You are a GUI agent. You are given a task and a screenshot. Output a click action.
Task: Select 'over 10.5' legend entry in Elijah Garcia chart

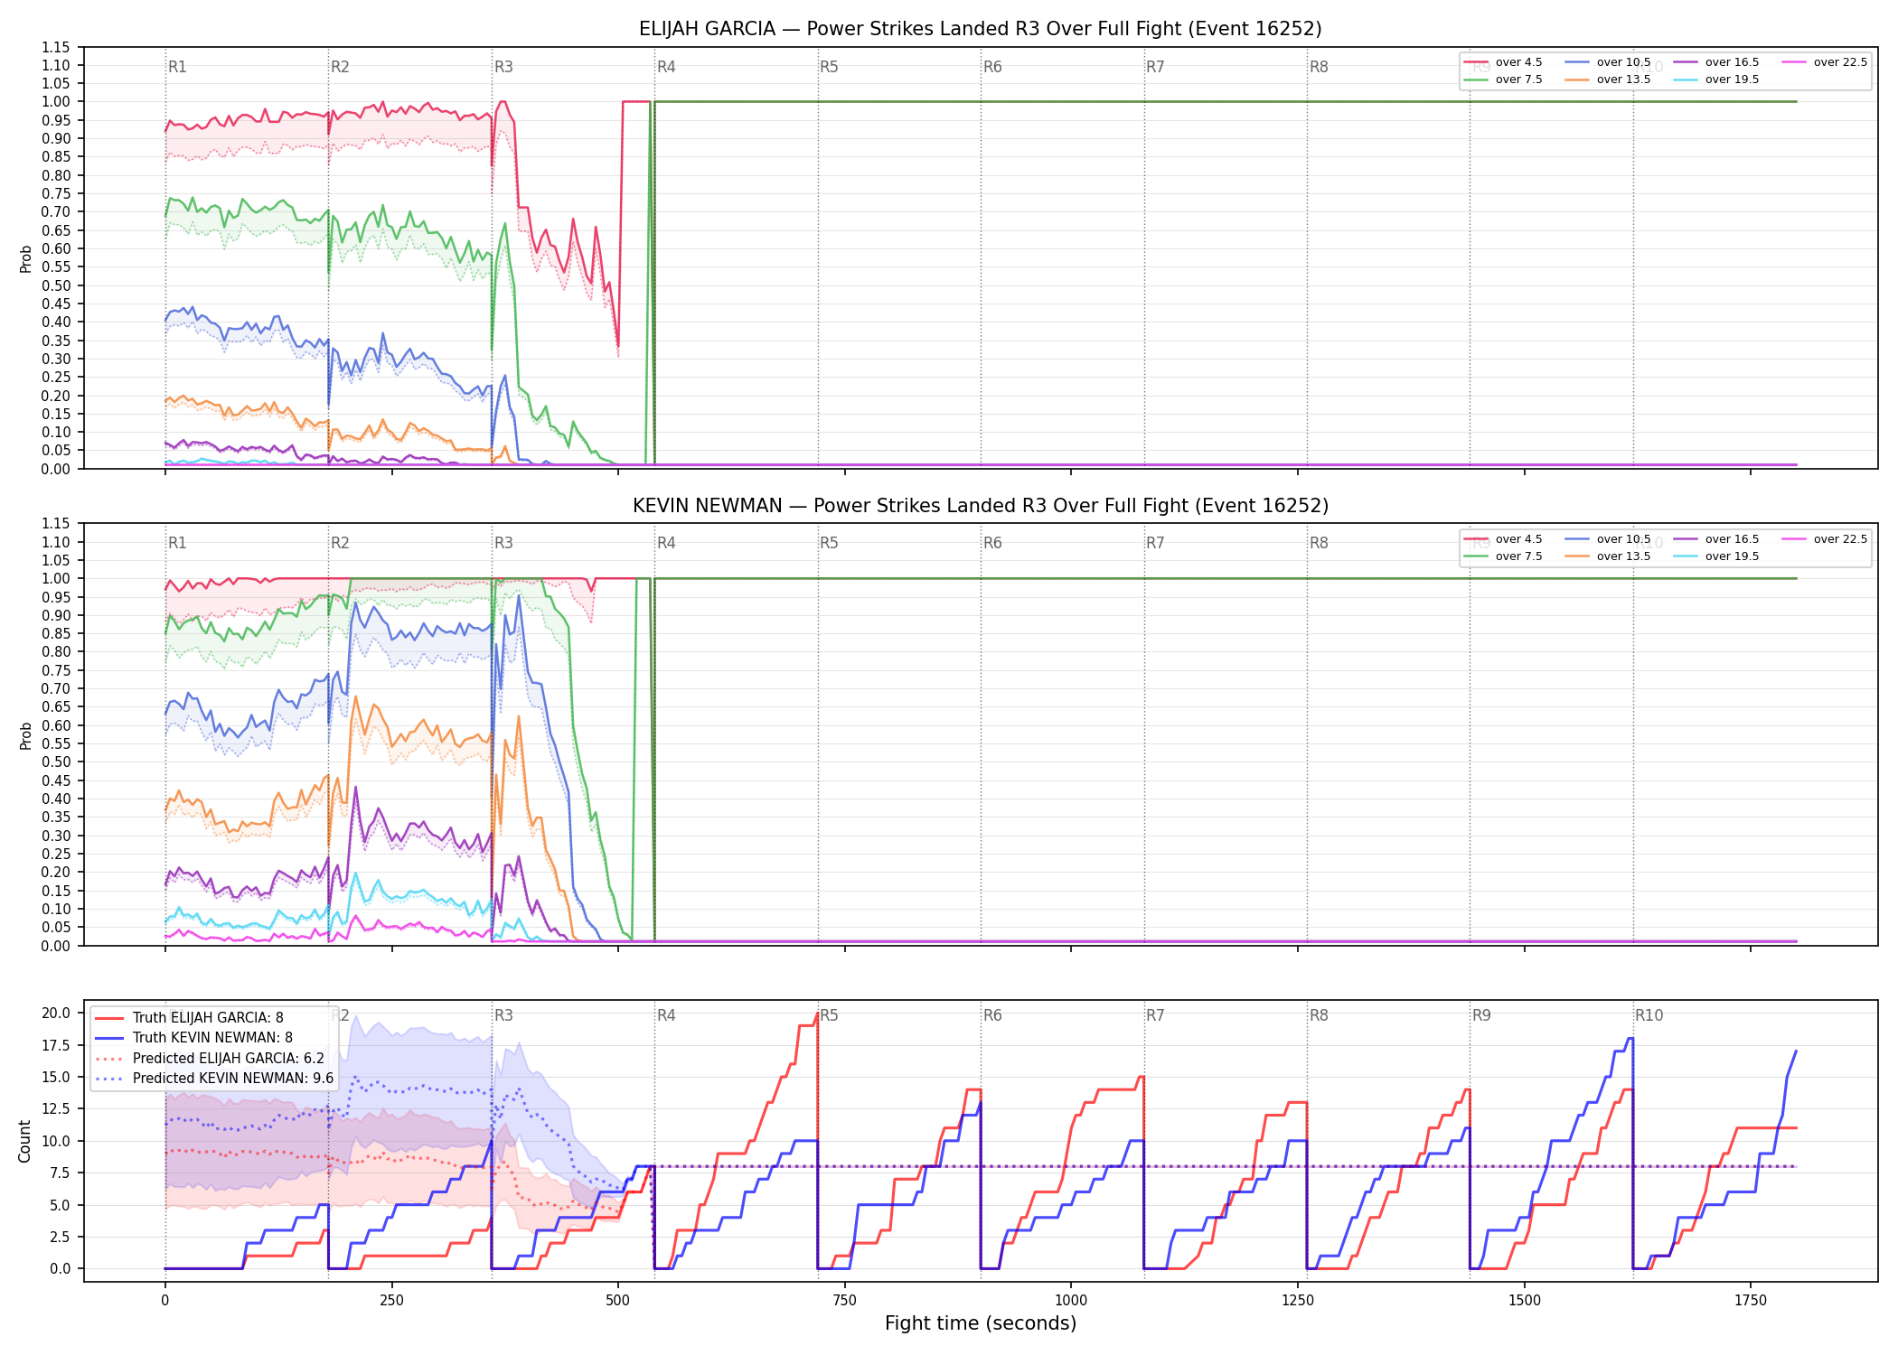tap(1608, 62)
